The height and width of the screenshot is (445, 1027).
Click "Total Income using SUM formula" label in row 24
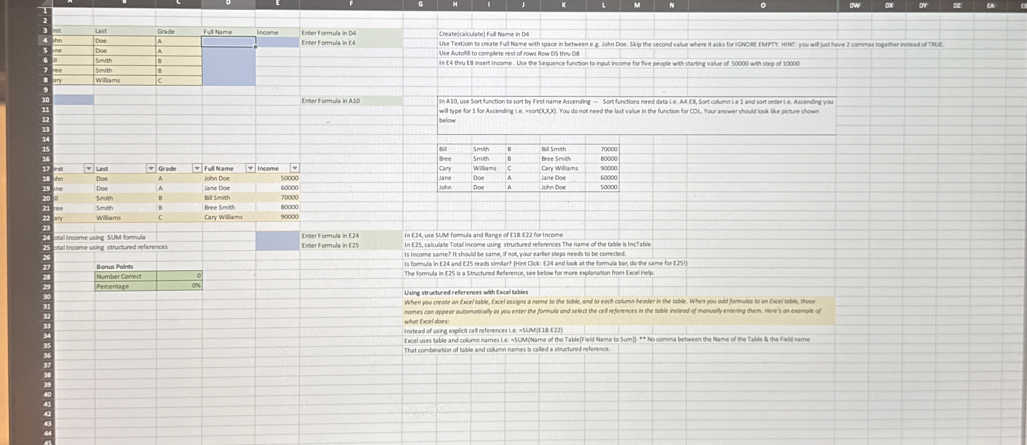(99, 237)
